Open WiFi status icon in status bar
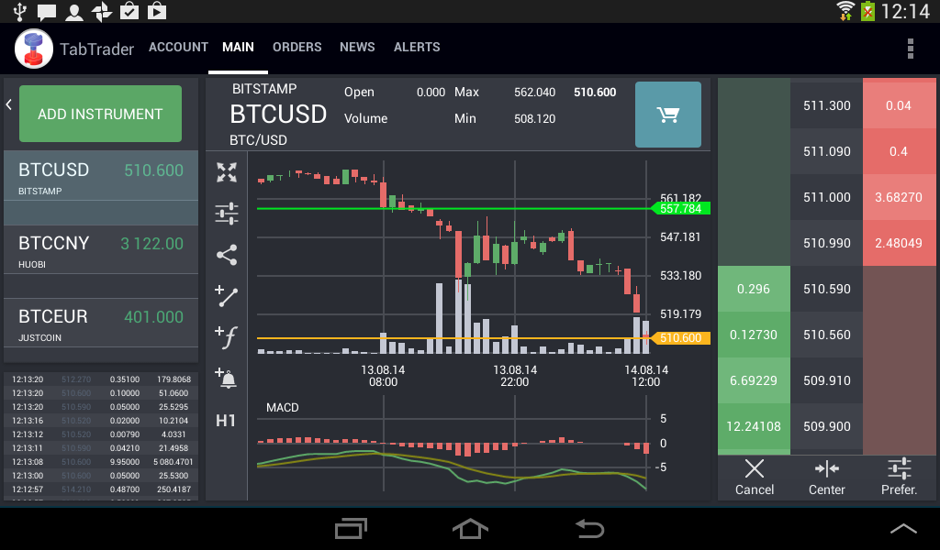Image resolution: width=940 pixels, height=550 pixels. click(x=845, y=11)
